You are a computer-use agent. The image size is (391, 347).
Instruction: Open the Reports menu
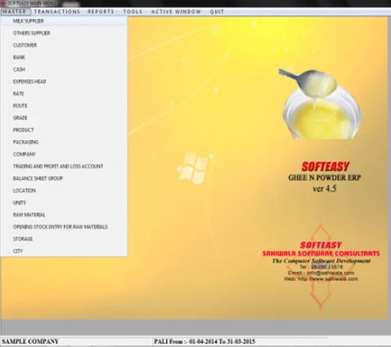click(101, 12)
